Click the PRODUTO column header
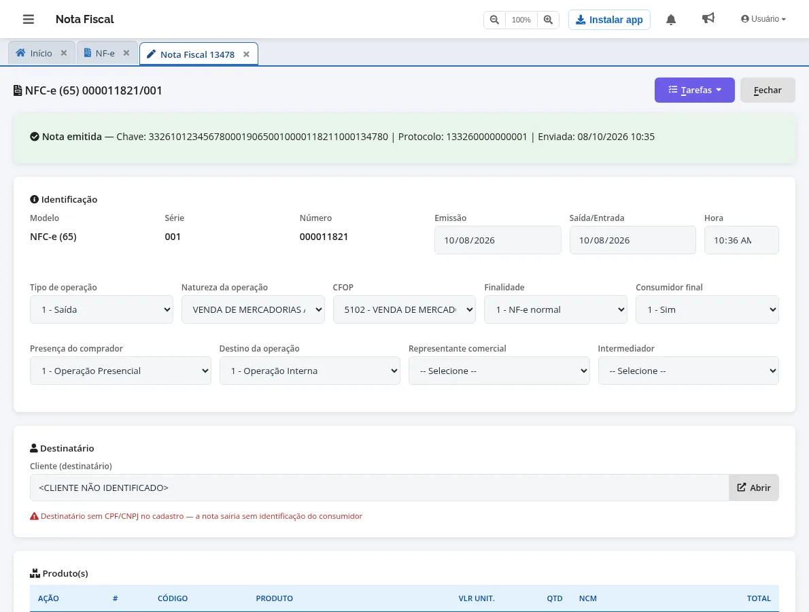This screenshot has width=809, height=612. point(275,598)
